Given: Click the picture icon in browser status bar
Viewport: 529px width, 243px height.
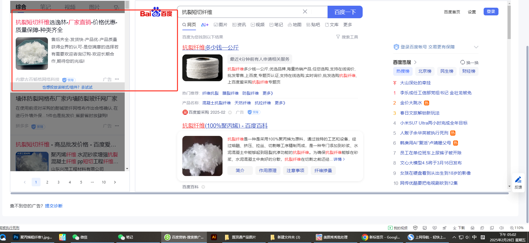Looking at the screenshot, I should [x=425, y=228].
